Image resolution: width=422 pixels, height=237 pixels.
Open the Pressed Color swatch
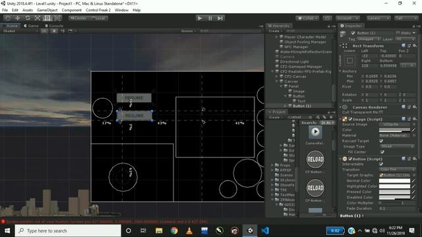click(x=394, y=192)
